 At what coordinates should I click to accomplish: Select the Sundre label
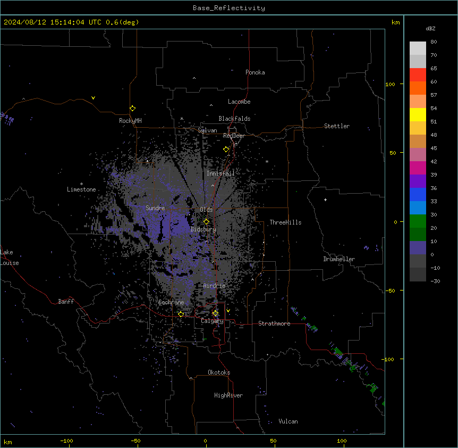coord(155,208)
